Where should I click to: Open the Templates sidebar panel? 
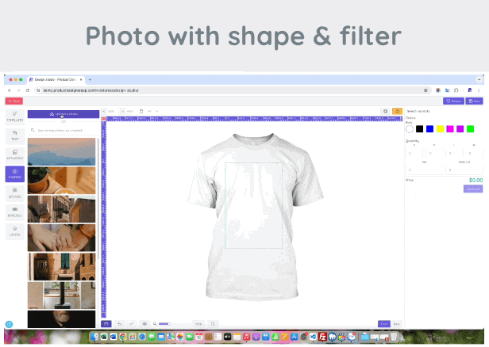click(x=15, y=116)
